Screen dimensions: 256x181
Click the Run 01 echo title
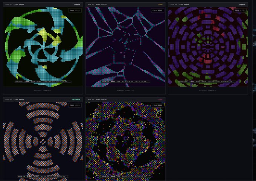click(19, 5)
